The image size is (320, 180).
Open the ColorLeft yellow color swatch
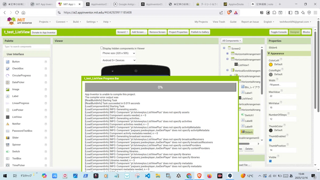click(x=271, y=65)
